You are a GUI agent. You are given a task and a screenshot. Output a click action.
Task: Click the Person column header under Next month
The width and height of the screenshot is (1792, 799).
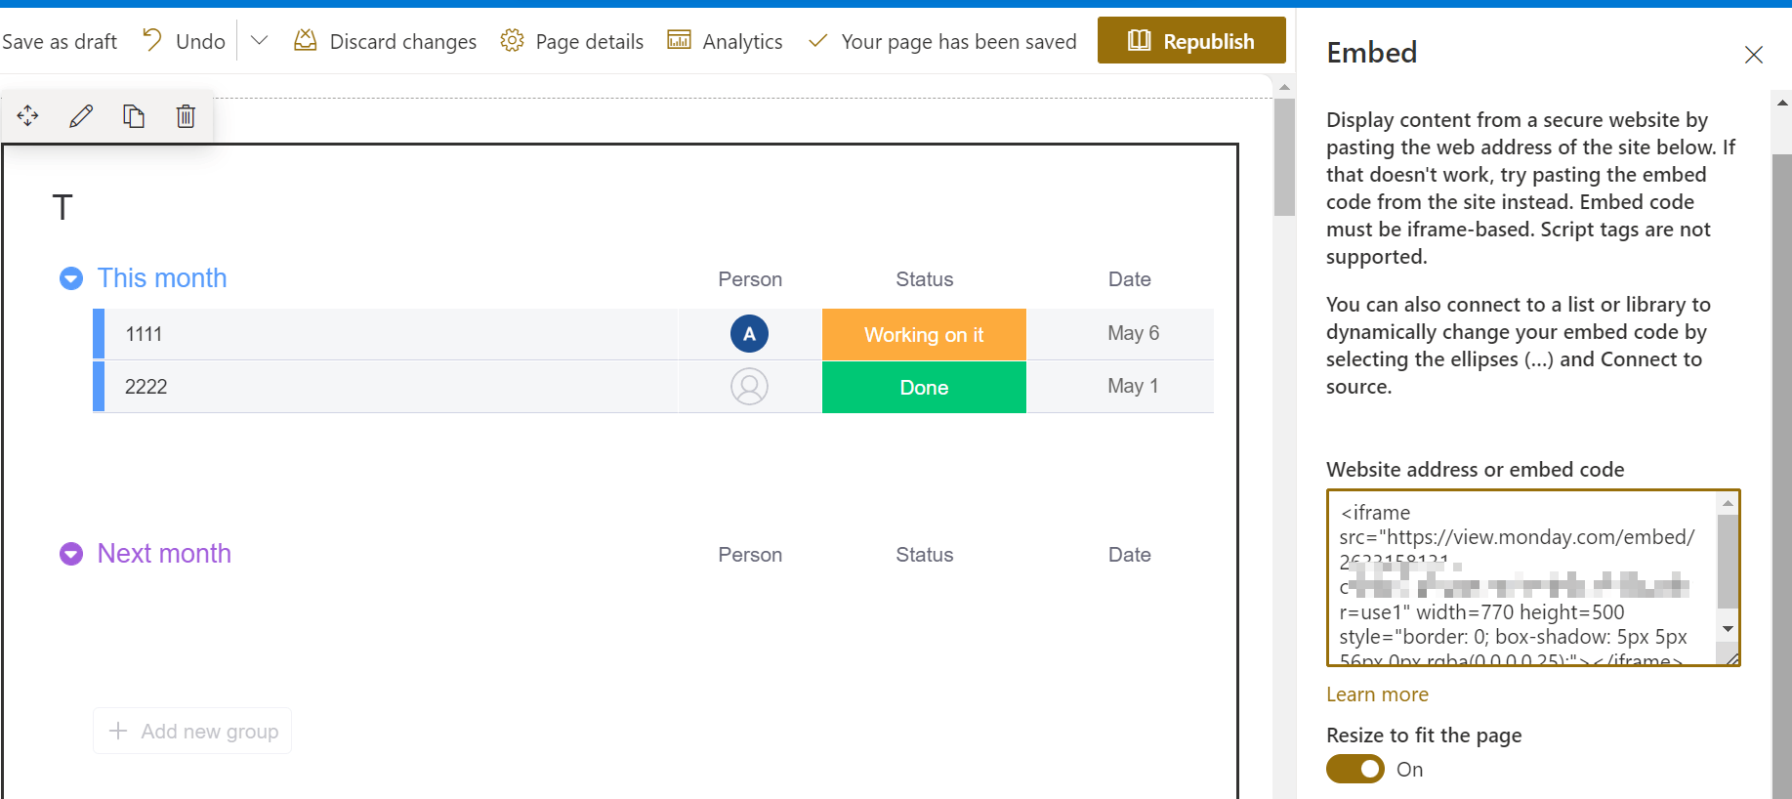click(x=750, y=555)
